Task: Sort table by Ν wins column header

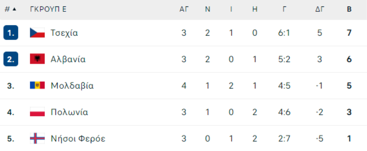Action: [208, 9]
